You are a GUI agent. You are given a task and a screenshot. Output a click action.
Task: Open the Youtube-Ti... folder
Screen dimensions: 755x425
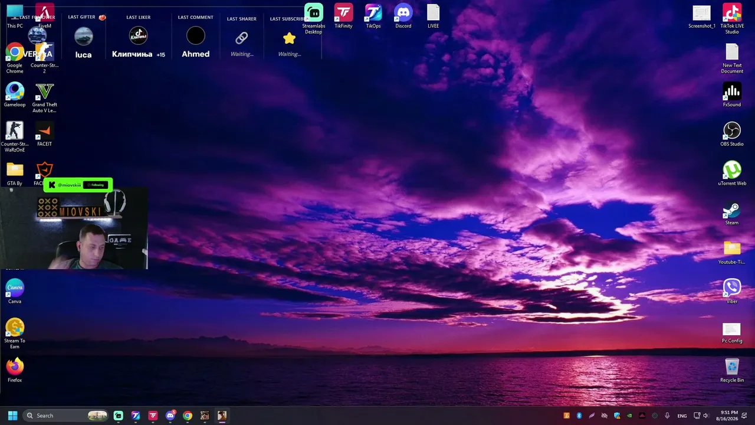(732, 252)
